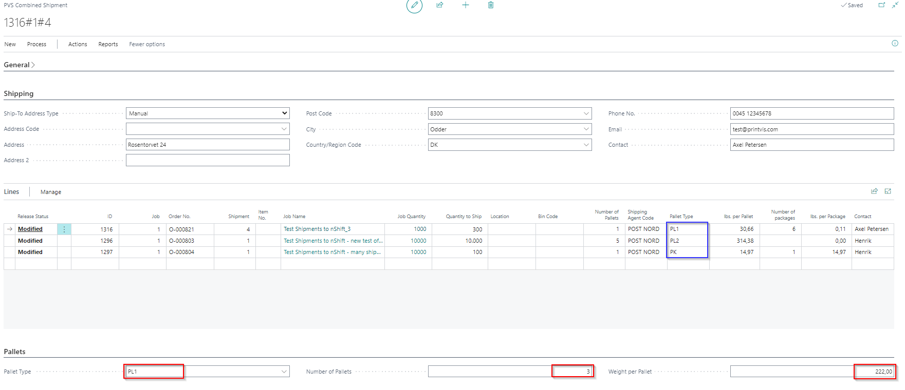Viewport: 905px width, 390px height.
Task: Open row options for ID 1316
Action: click(64, 229)
